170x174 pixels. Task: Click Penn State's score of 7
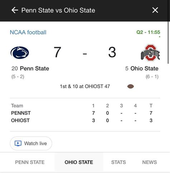(57, 52)
